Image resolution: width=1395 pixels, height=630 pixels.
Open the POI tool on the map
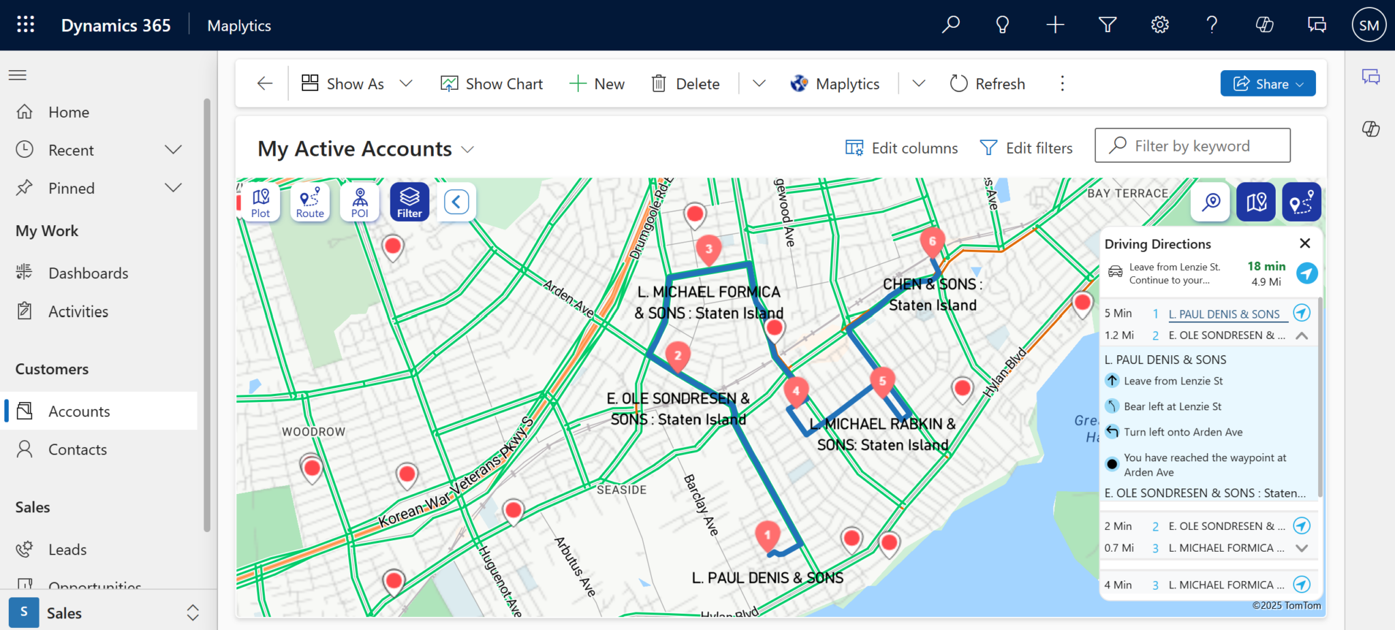coord(360,202)
